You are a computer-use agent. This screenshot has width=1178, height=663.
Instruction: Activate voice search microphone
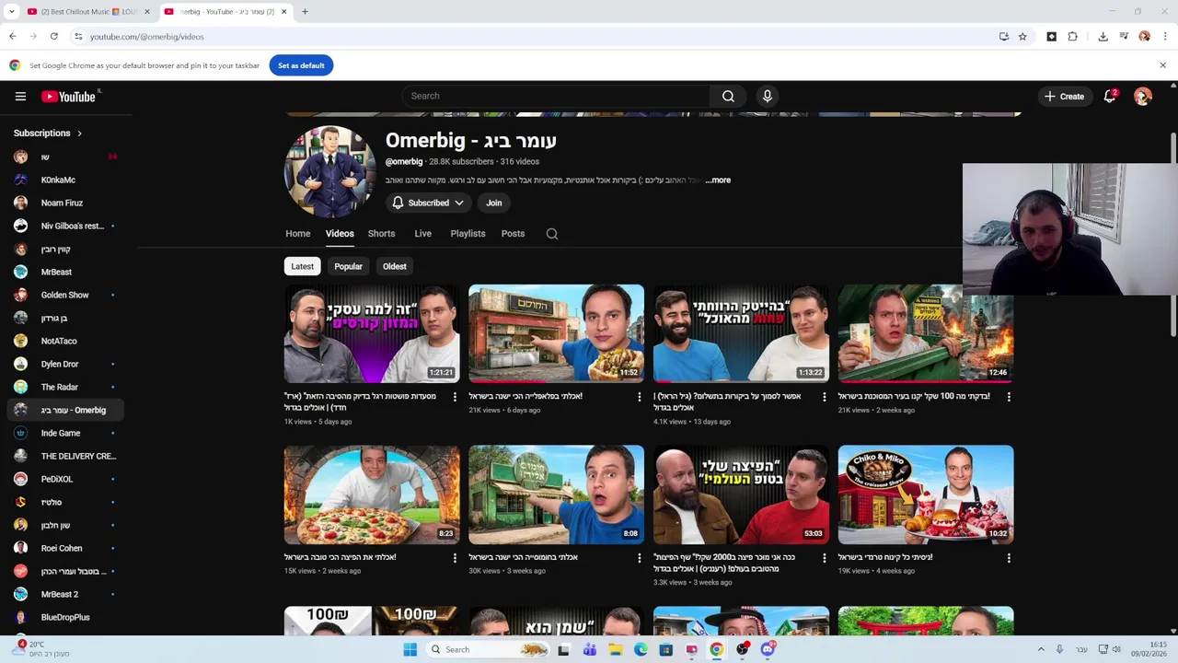click(x=767, y=96)
